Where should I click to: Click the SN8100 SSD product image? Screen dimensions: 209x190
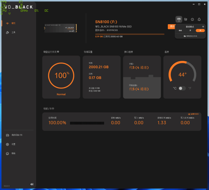[61, 28]
